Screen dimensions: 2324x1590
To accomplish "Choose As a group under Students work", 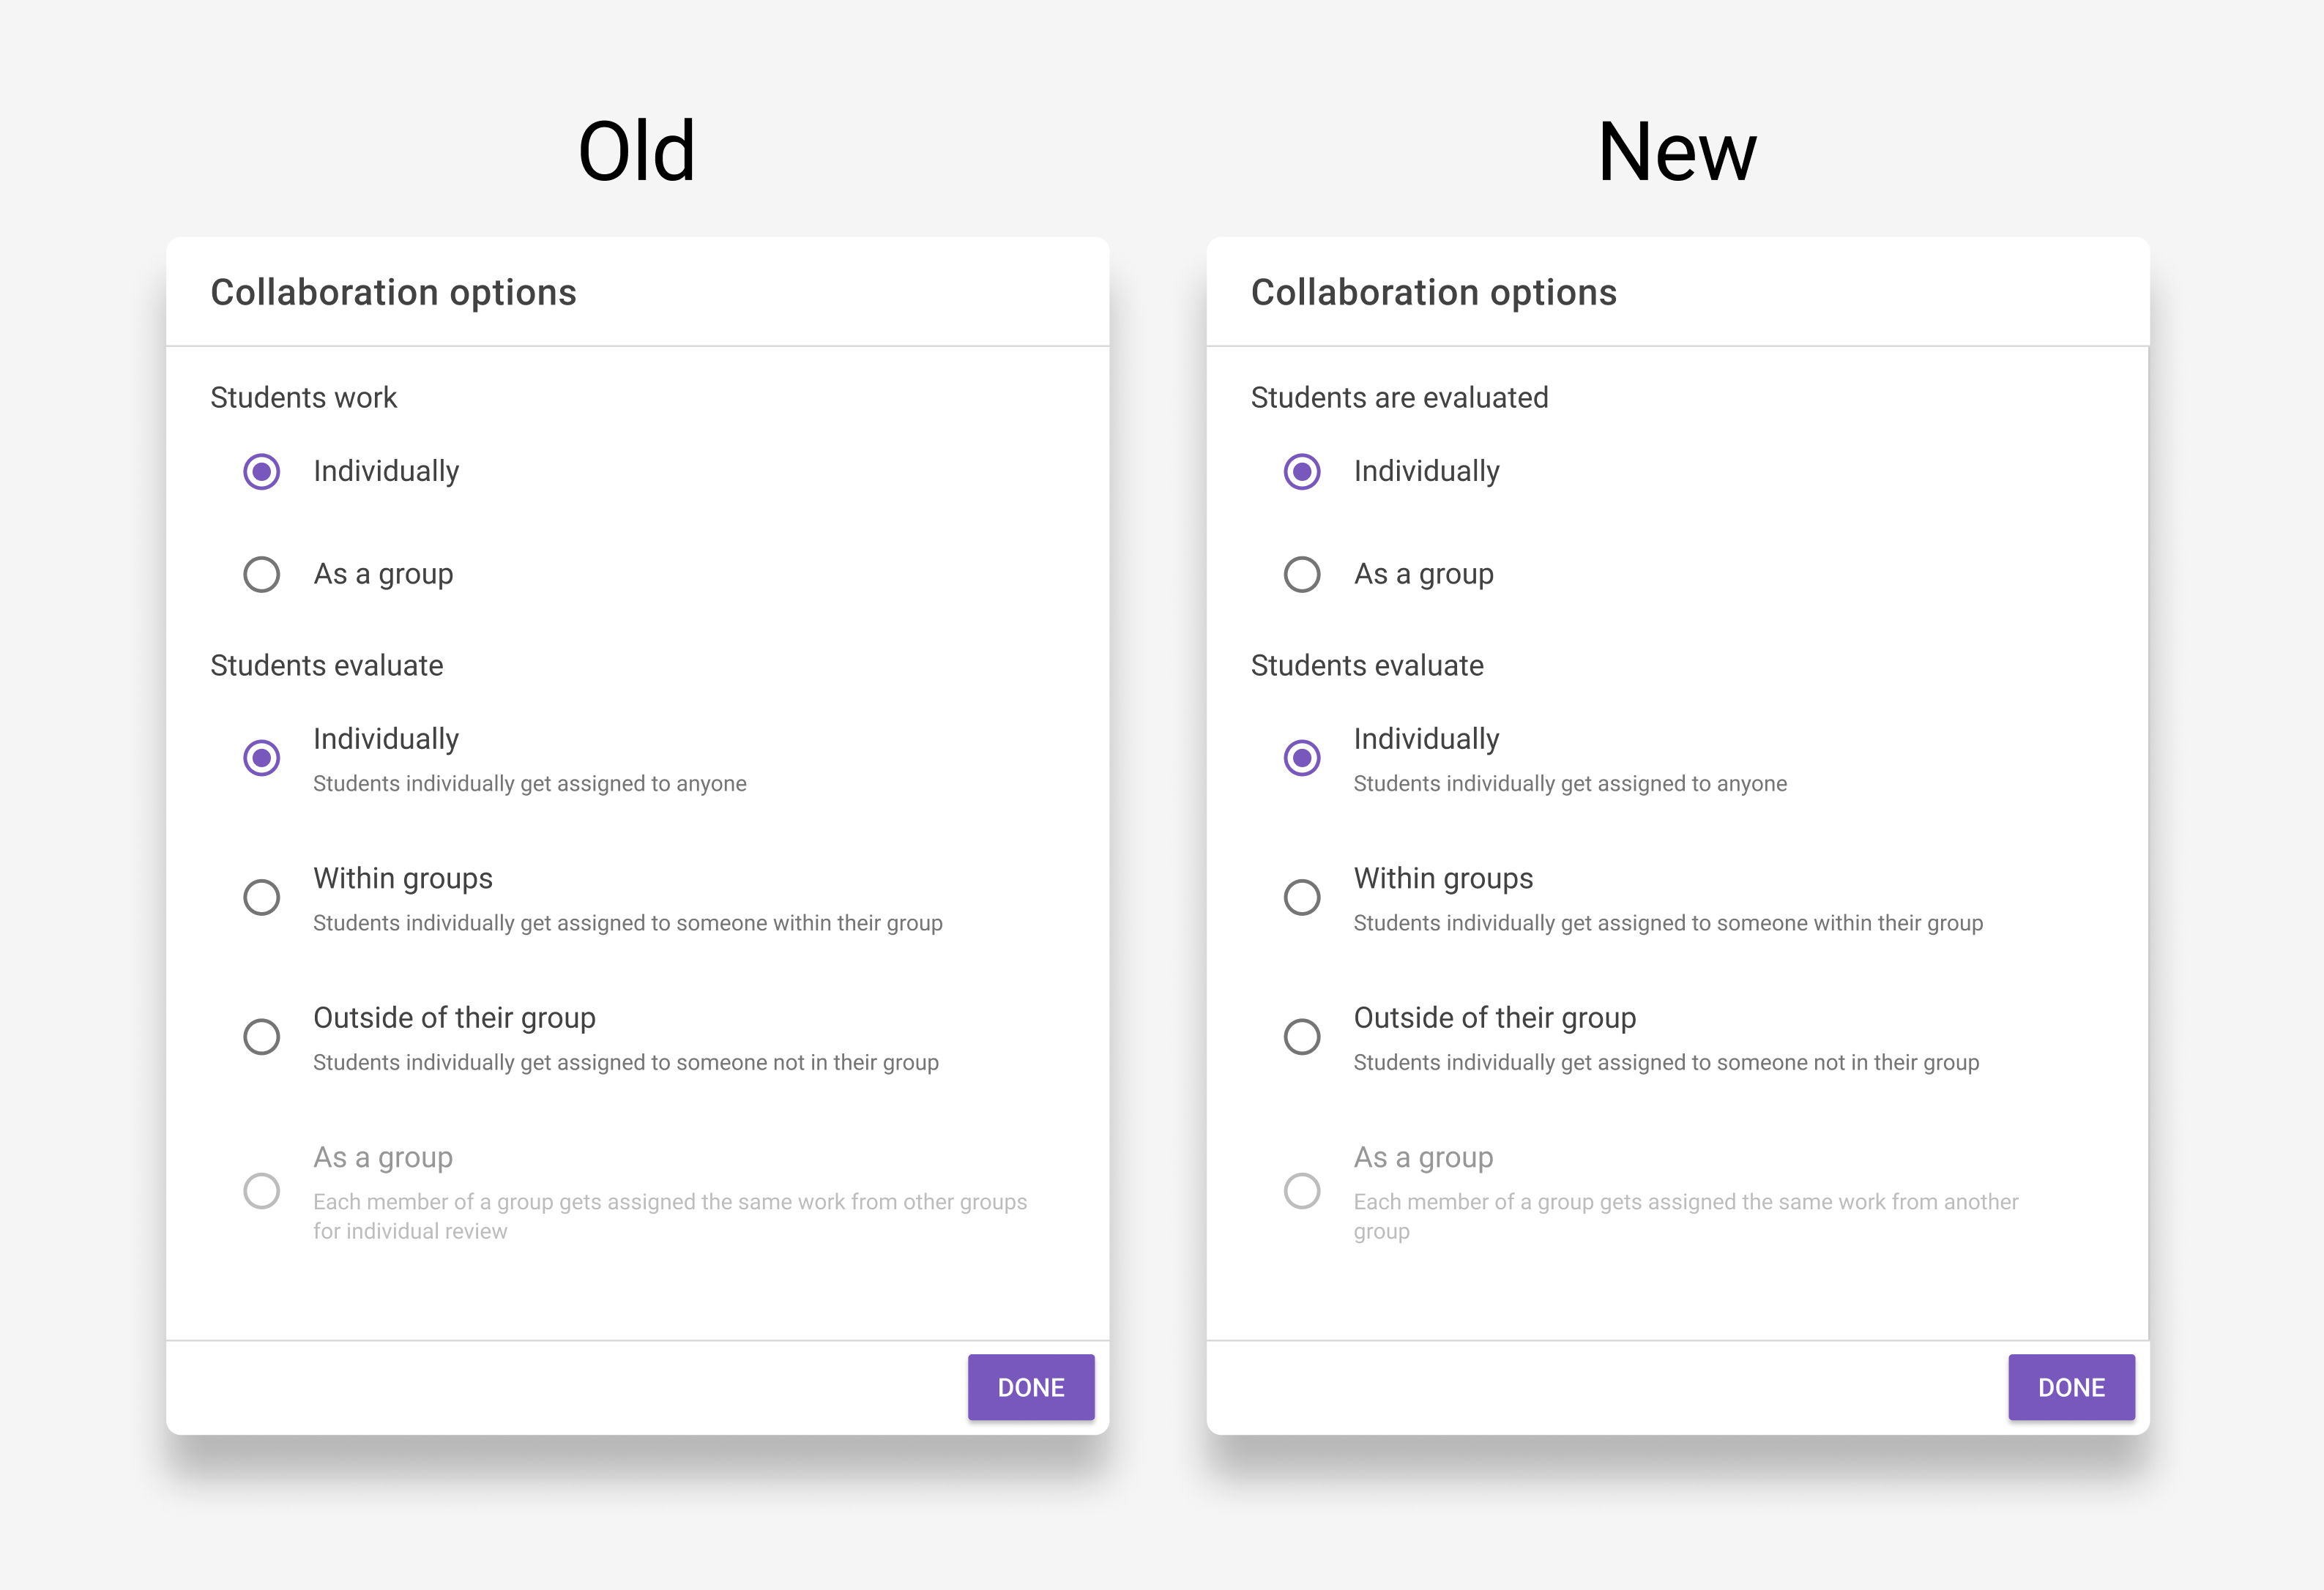I will coord(262,574).
